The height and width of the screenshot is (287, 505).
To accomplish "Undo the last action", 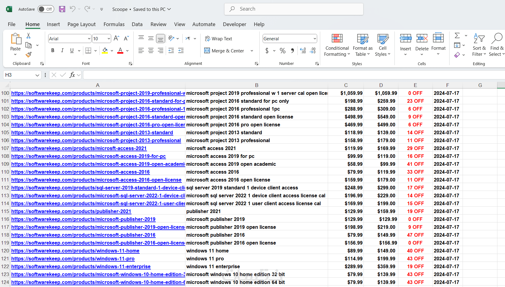I will pos(72,9).
